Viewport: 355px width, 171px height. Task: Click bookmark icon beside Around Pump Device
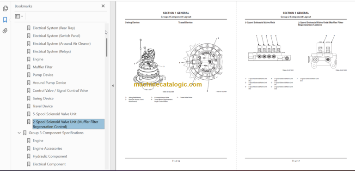click(29, 83)
